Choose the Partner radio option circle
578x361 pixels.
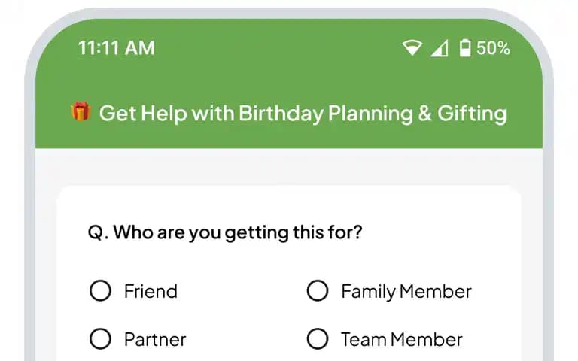tap(100, 338)
